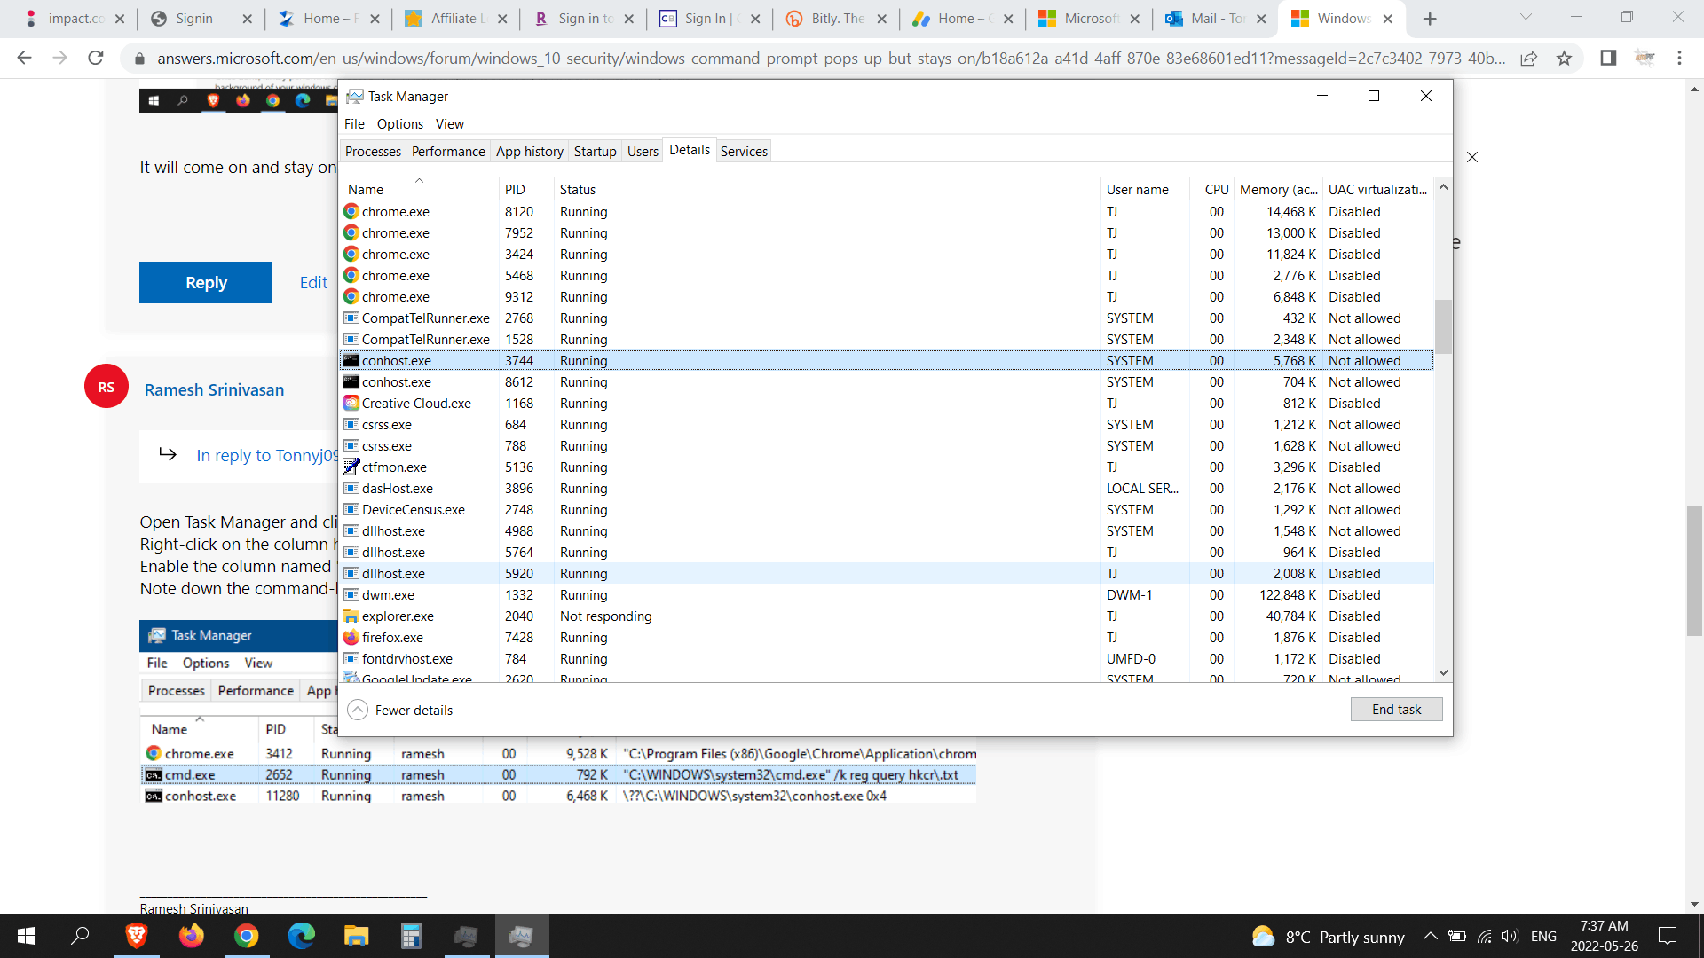The width and height of the screenshot is (1704, 958).
Task: Switch to the Processes tab
Action: click(373, 152)
